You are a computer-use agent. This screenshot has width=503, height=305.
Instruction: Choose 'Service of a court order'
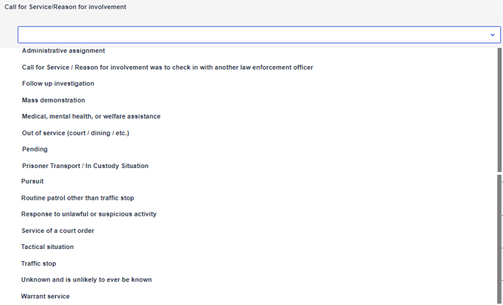click(x=57, y=231)
